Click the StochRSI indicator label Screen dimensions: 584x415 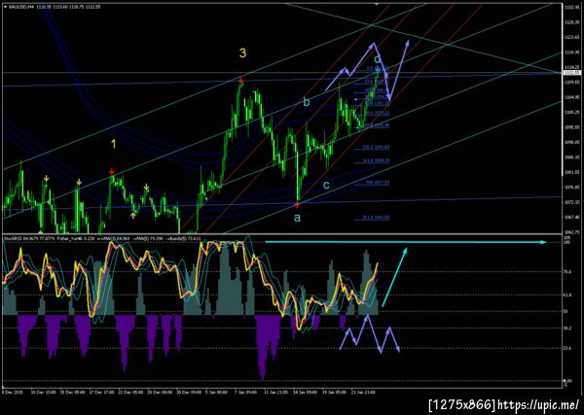[13, 237]
